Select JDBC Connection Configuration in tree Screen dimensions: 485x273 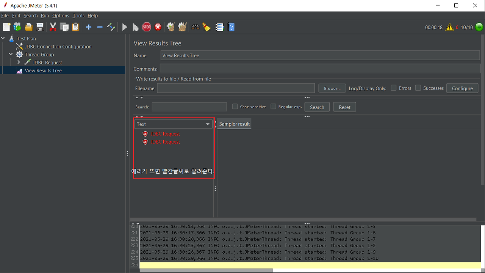tap(58, 46)
